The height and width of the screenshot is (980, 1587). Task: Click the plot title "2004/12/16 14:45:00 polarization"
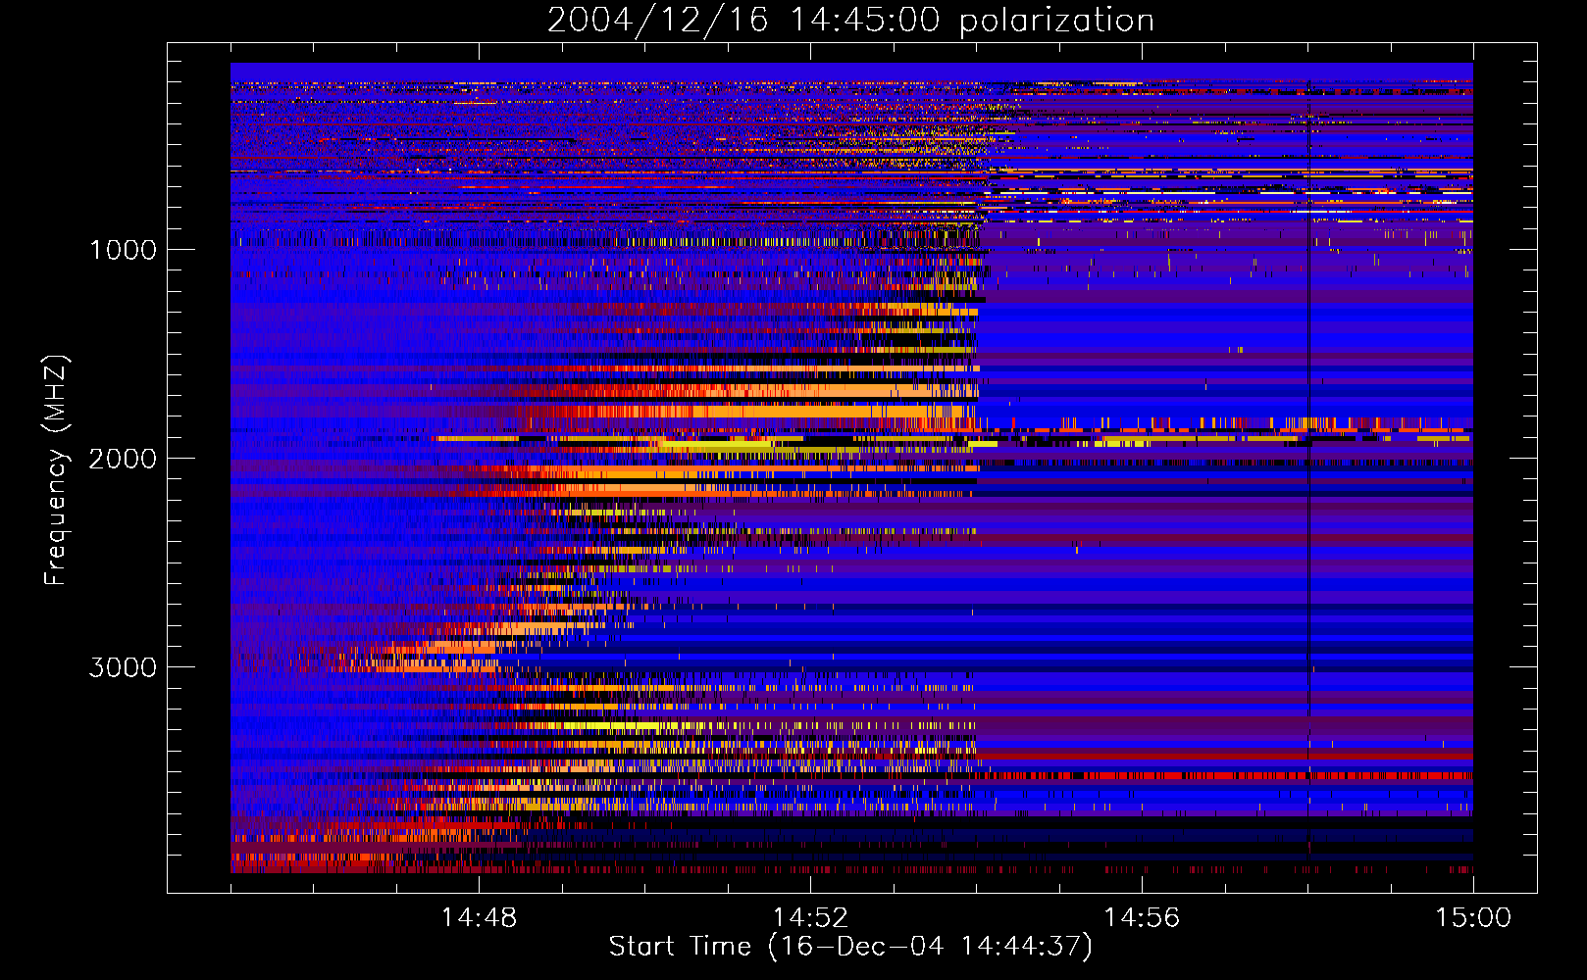850,21
